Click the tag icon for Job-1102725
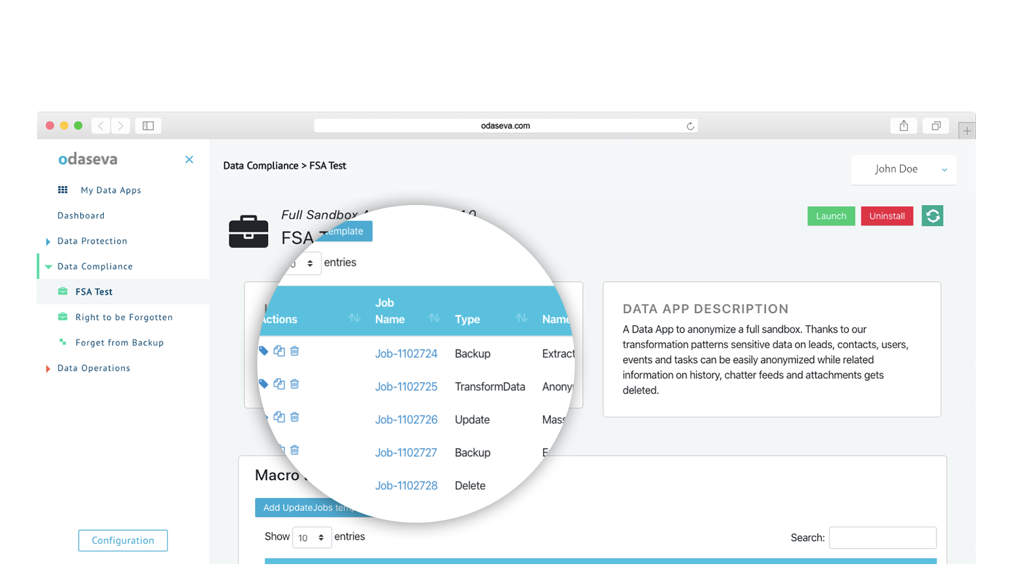 click(263, 384)
